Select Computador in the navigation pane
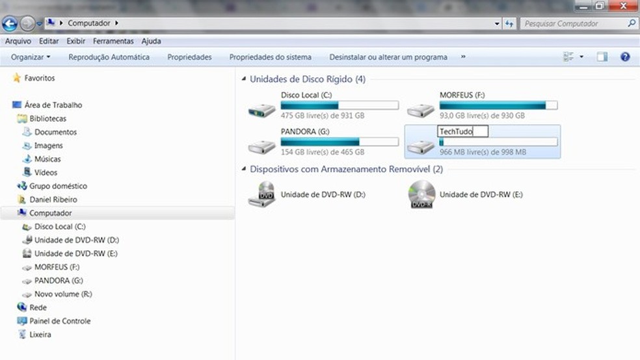This screenshot has width=640, height=360. [x=50, y=212]
